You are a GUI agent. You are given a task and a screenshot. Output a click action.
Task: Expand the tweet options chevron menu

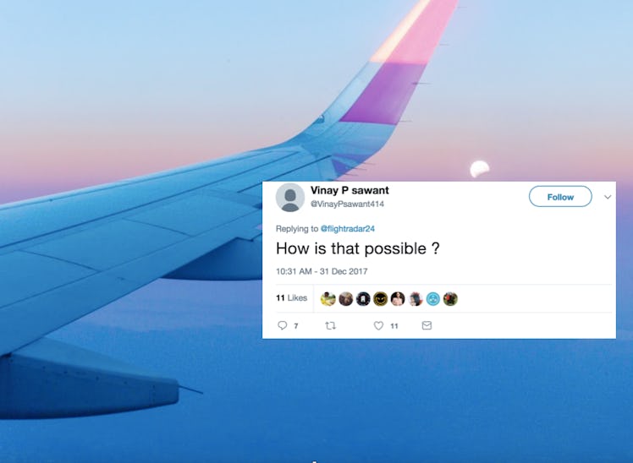(x=608, y=197)
